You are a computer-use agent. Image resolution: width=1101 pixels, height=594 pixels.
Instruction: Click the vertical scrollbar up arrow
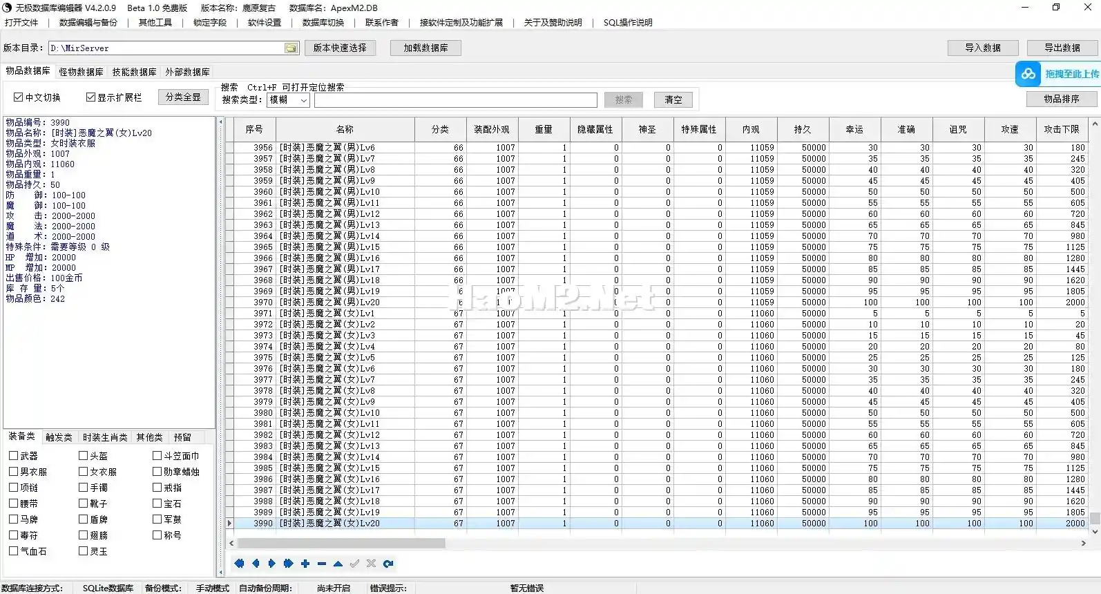coord(1095,124)
